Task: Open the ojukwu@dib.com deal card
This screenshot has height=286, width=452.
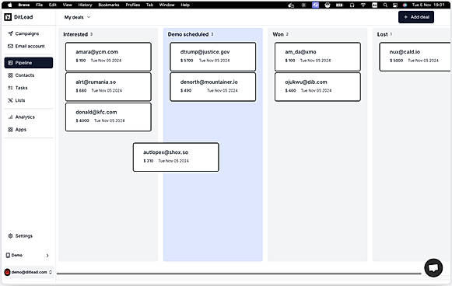Action: (317, 87)
